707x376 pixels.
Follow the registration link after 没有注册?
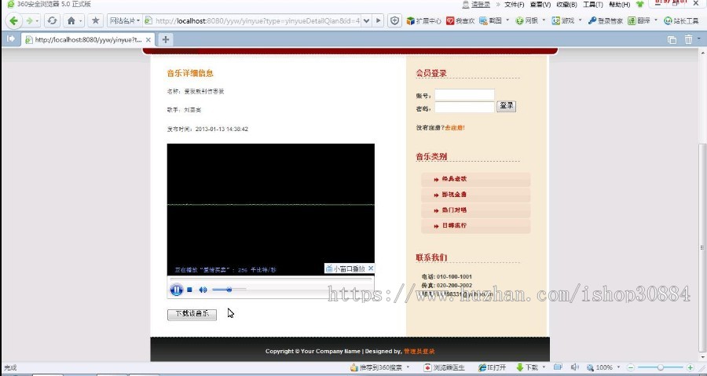(455, 128)
